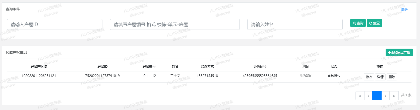This screenshot has width=420, height=110.
Task: Reset filters with the 重置 button
Action: point(374,23)
